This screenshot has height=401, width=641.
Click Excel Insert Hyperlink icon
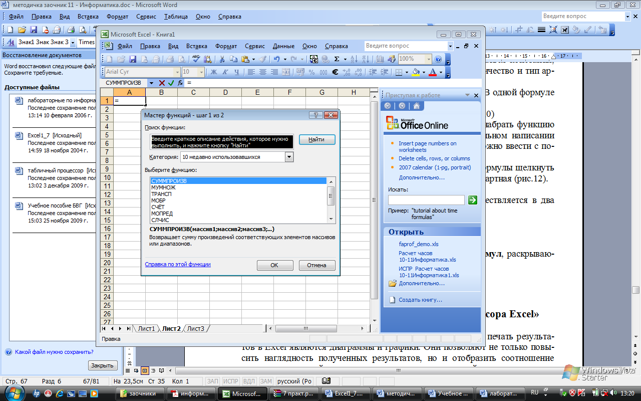[326, 59]
